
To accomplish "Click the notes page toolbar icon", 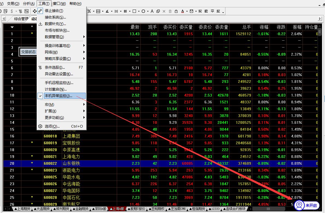I will [5, 11].
